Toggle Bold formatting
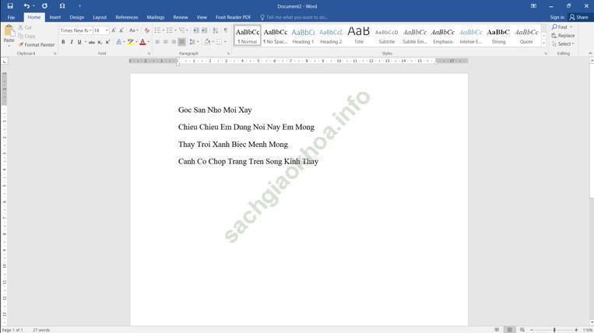Screen dimensions: 594x333 tap(63, 42)
